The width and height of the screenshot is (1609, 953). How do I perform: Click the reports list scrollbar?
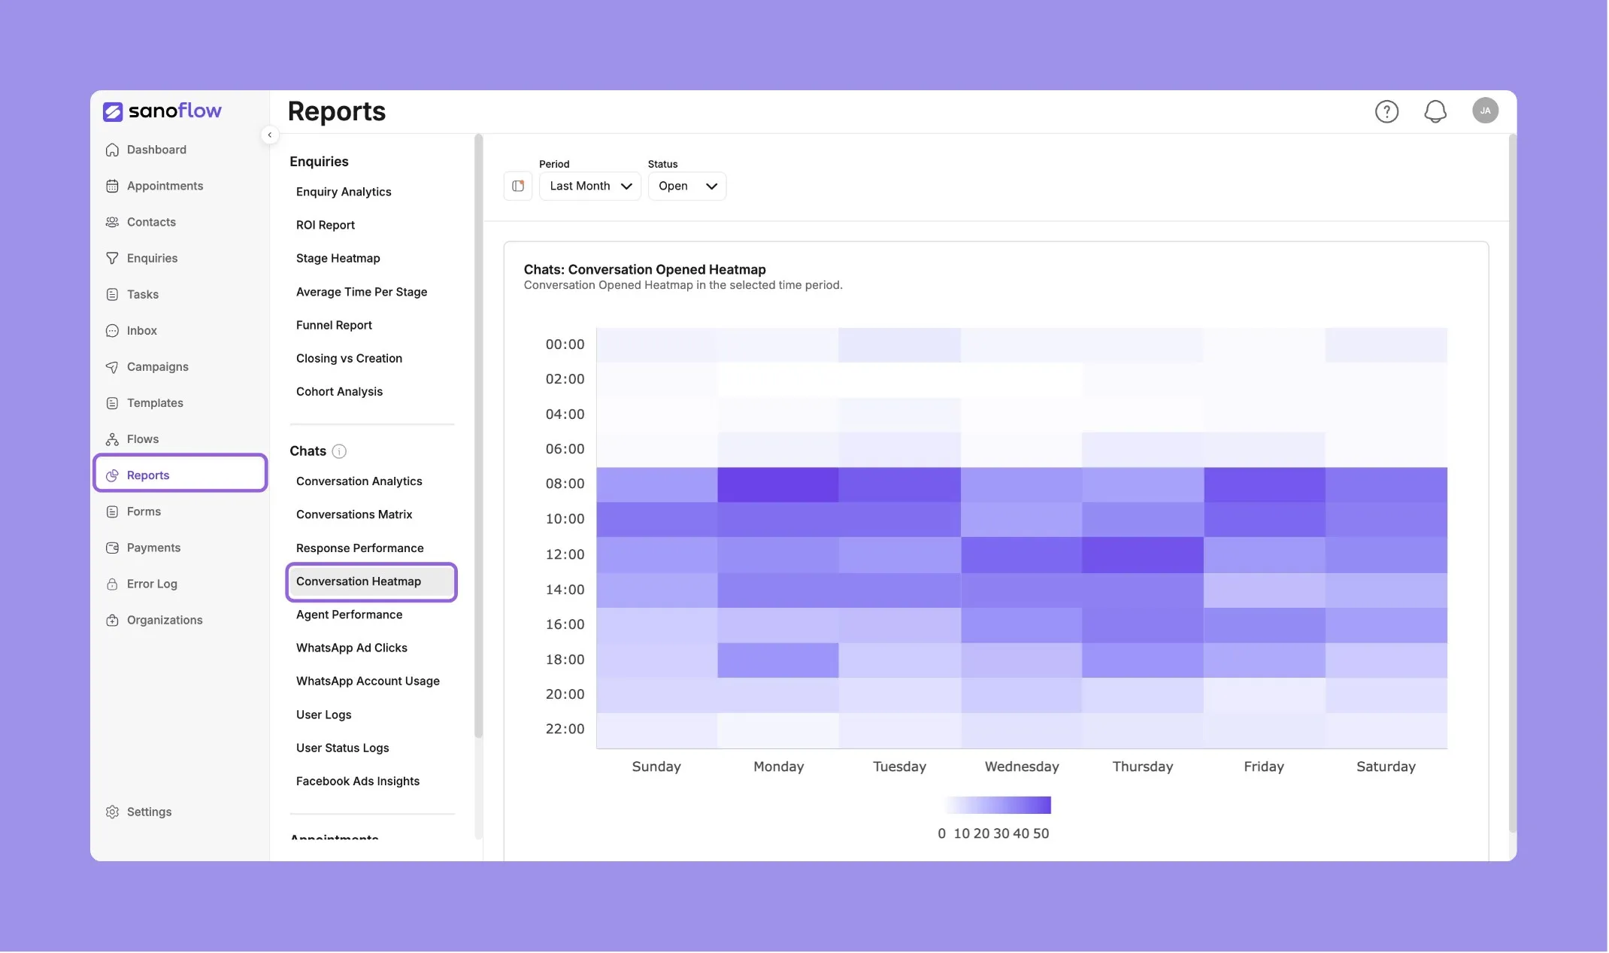coord(478,436)
